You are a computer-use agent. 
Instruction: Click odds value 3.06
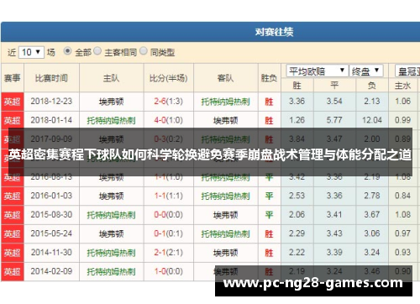pyautogui.click(x=372, y=233)
